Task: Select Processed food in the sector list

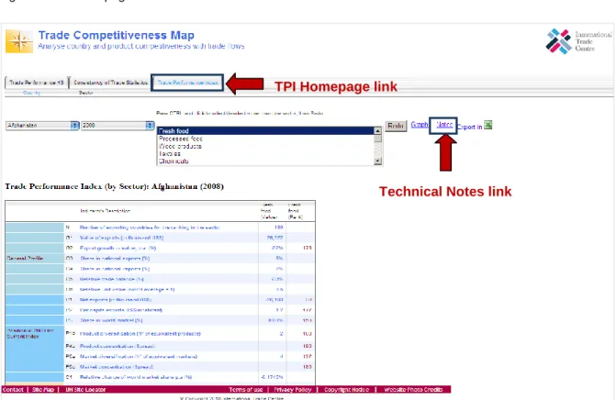Action: pyautogui.click(x=266, y=139)
